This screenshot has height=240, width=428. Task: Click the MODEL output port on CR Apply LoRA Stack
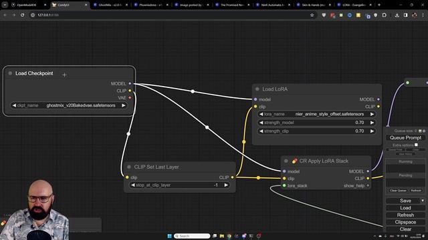(x=368, y=171)
